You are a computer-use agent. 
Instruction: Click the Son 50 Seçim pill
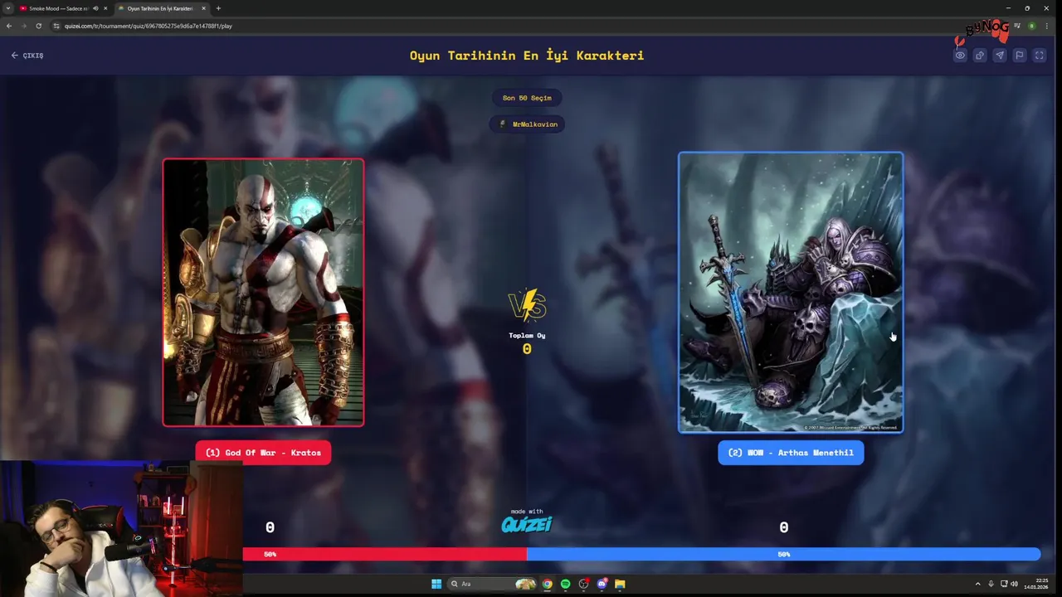[527, 98]
